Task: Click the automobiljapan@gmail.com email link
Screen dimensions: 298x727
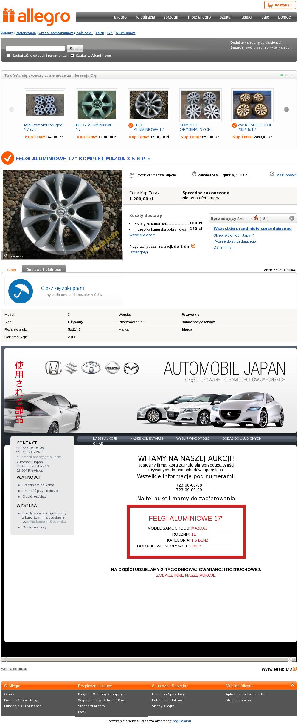Action: (39, 457)
